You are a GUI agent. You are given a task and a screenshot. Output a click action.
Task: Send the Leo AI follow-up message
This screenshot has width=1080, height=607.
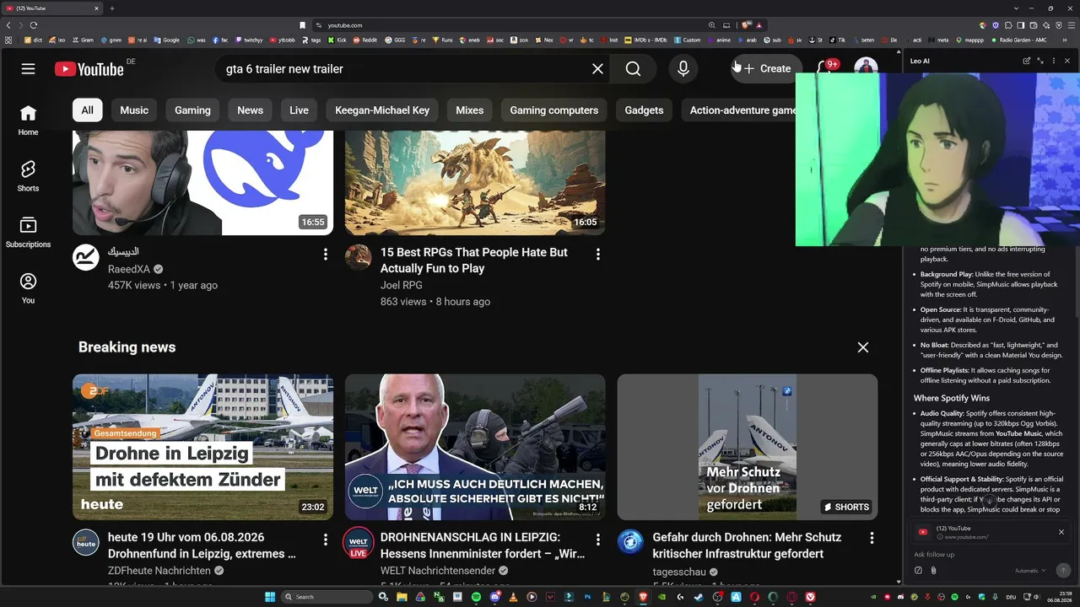point(1062,571)
